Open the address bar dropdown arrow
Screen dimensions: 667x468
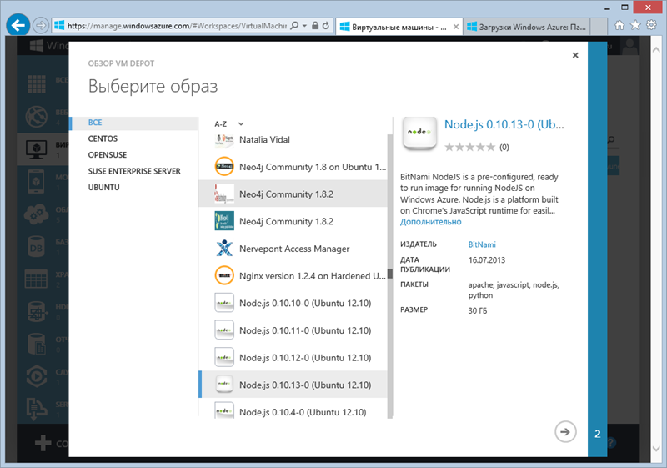[304, 26]
